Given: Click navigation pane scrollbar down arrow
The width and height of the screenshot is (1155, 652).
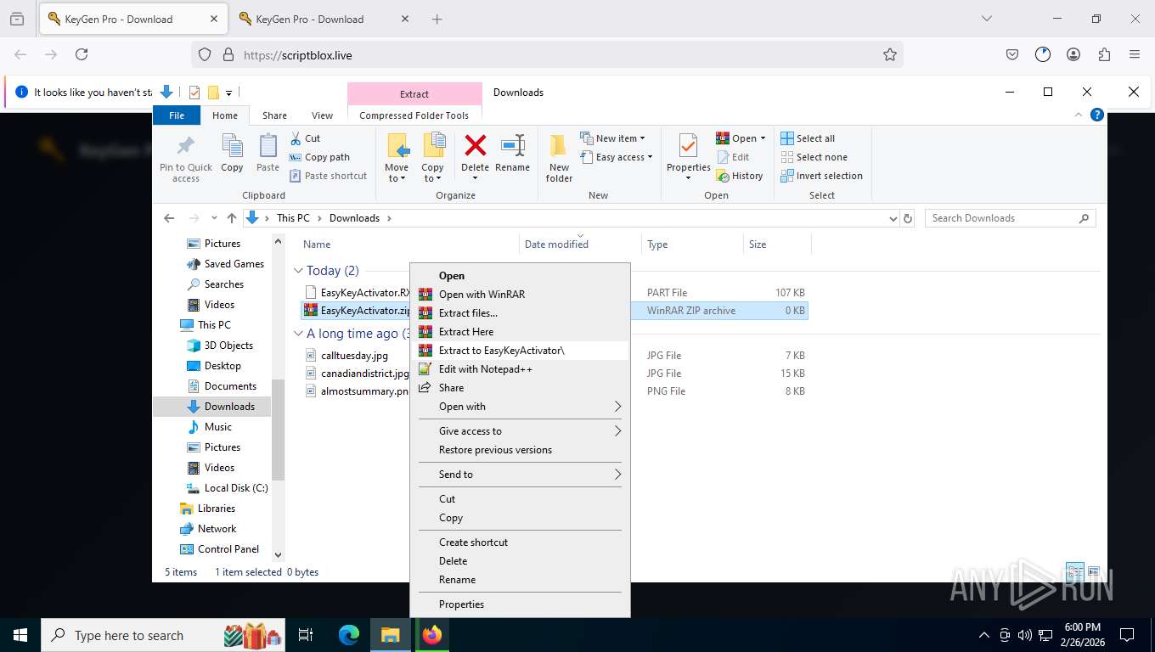Looking at the screenshot, I should click(278, 555).
